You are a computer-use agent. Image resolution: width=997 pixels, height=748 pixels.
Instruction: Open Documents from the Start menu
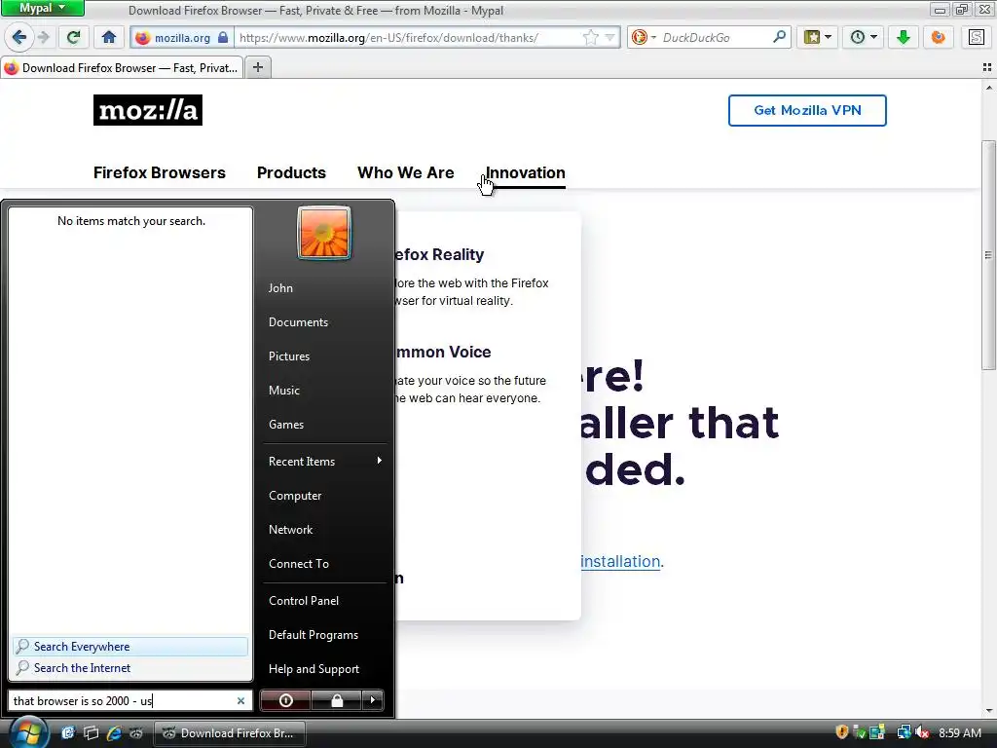298,322
